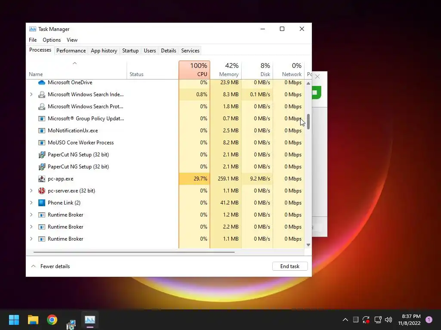Select the Processes tab
441x330 pixels.
pyautogui.click(x=40, y=50)
